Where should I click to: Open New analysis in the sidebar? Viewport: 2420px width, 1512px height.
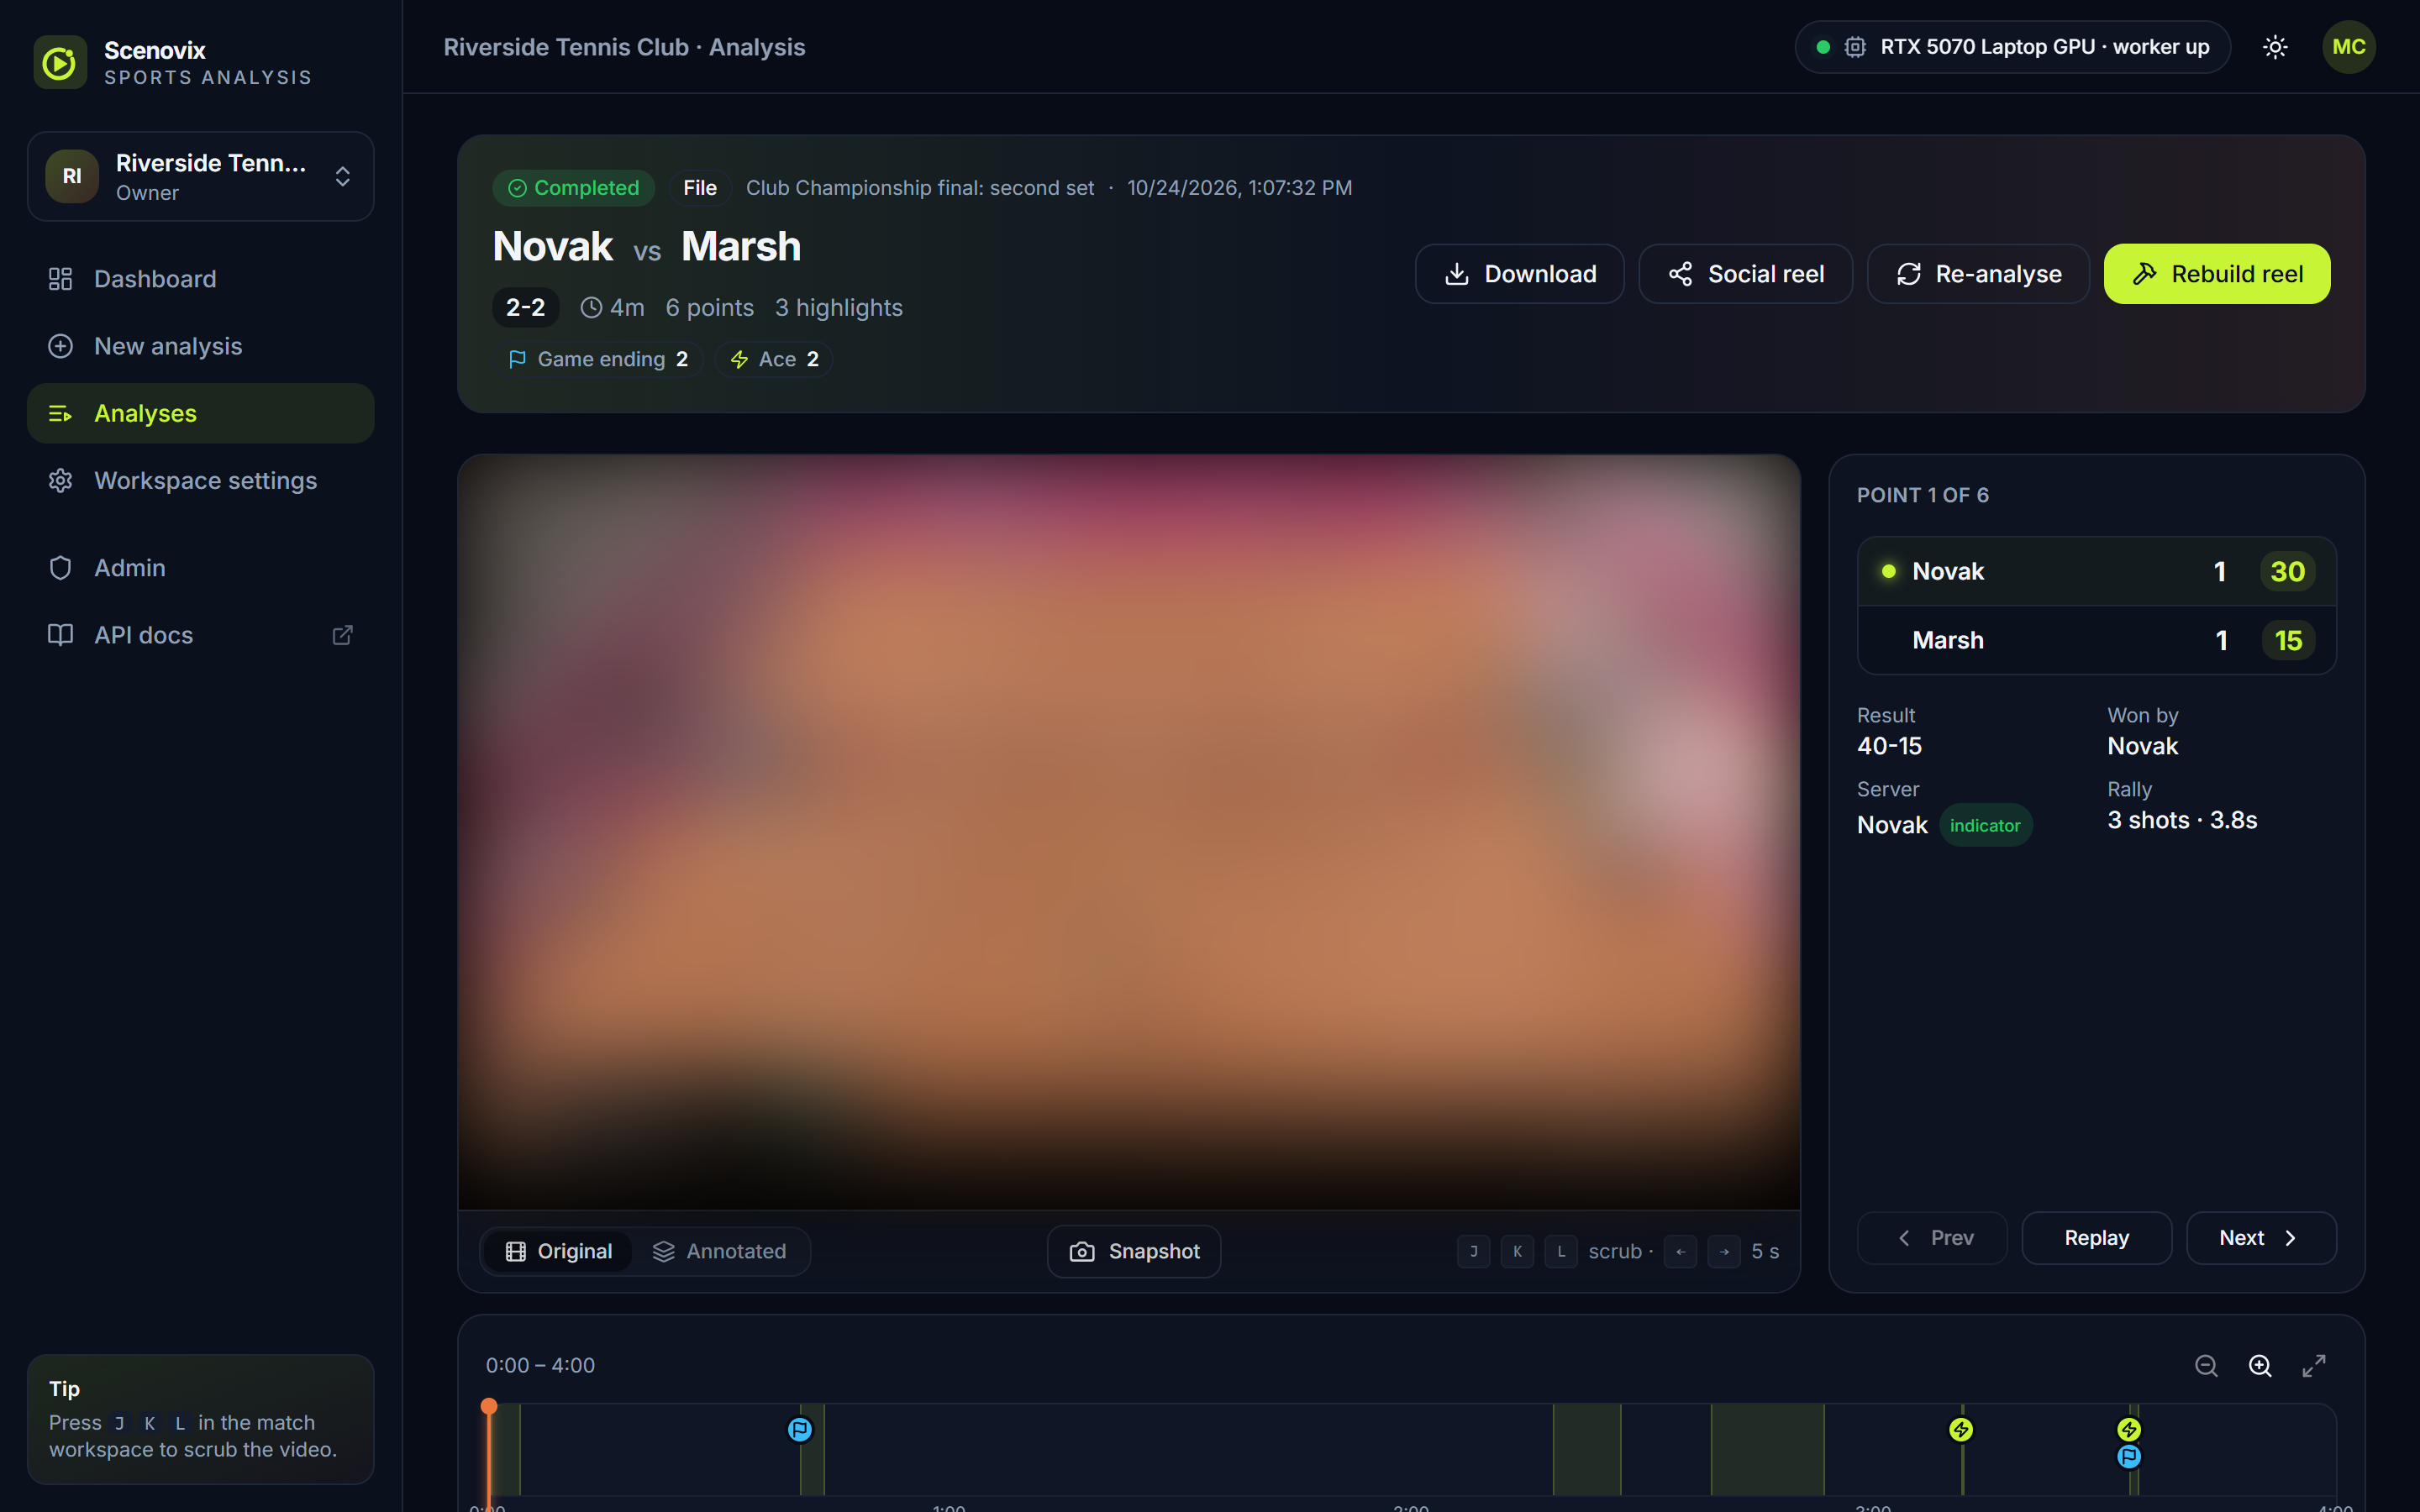(x=201, y=346)
